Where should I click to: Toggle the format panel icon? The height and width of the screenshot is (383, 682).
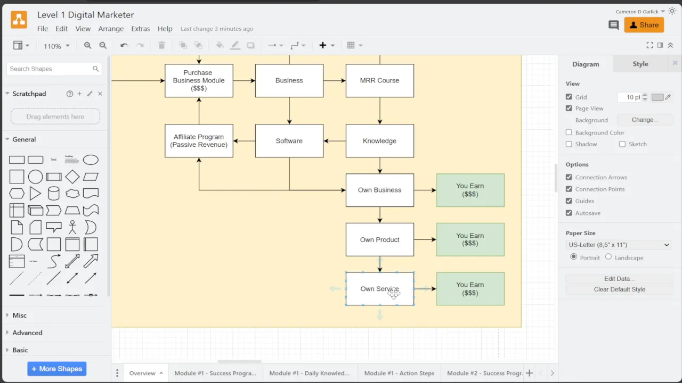tap(660, 46)
